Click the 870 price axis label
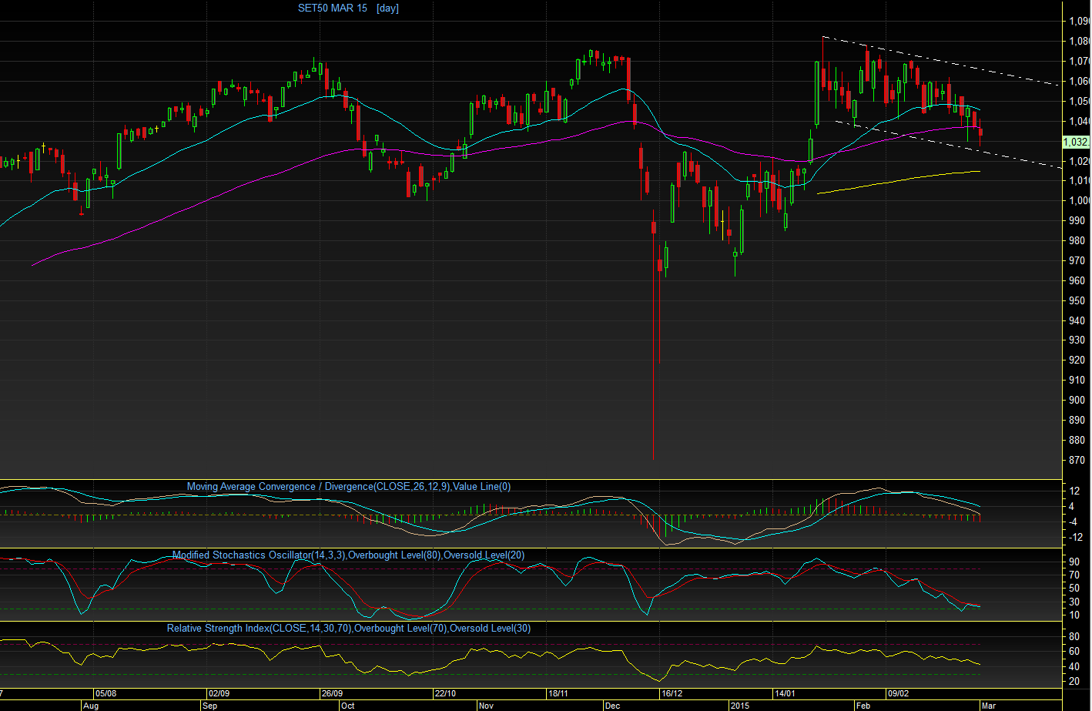1092x711 pixels. pos(1077,461)
